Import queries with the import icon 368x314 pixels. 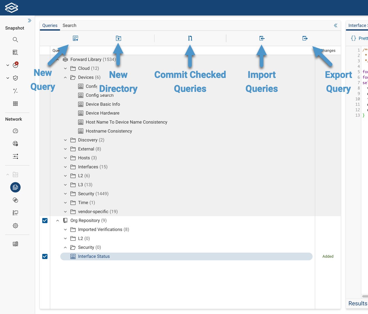tap(262, 38)
